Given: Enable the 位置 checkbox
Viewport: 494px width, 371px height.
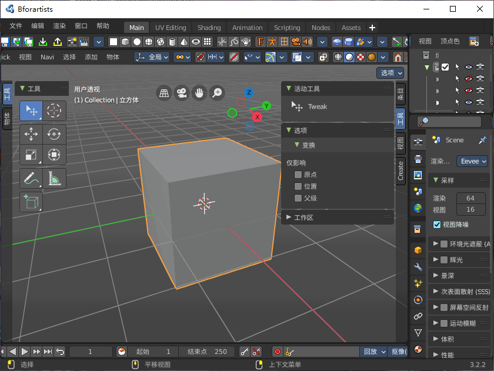Looking at the screenshot, I should 298,186.
